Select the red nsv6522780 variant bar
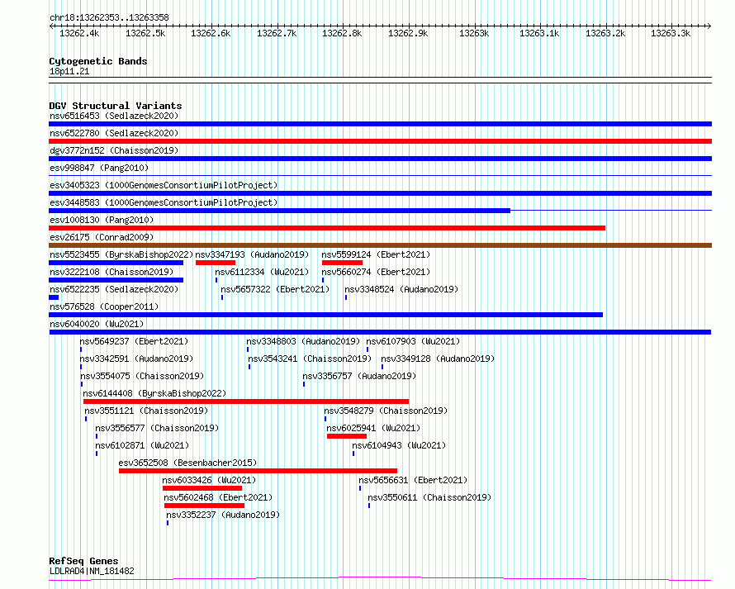 click(380, 141)
